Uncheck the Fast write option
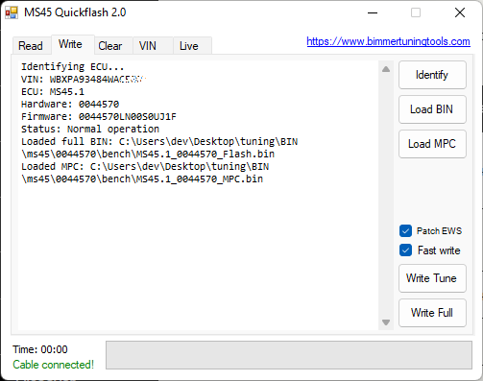This screenshot has height=381, width=483. 405,250
